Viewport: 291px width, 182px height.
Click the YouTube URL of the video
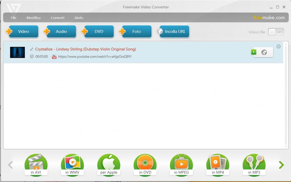click(x=95, y=56)
